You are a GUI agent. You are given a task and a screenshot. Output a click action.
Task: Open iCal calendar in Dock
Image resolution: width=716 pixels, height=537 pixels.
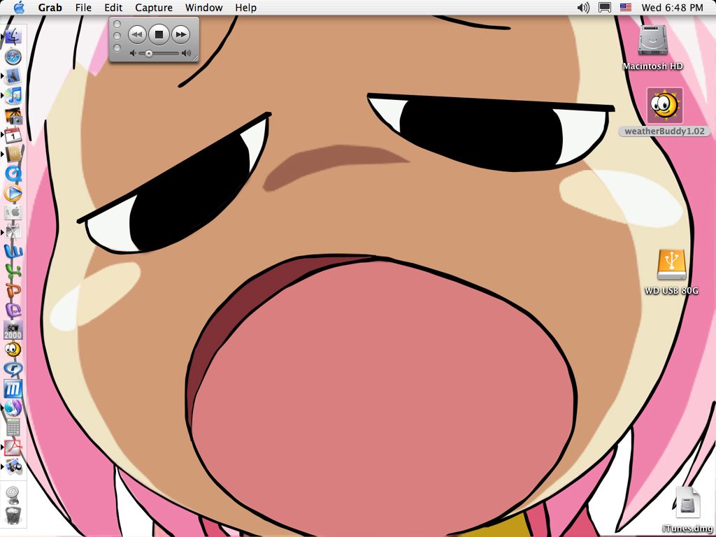click(13, 135)
